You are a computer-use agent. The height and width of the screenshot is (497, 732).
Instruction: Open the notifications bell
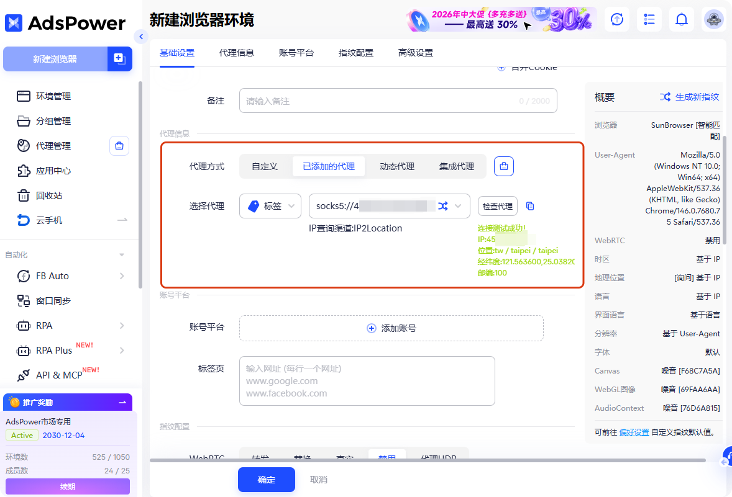[x=682, y=20]
